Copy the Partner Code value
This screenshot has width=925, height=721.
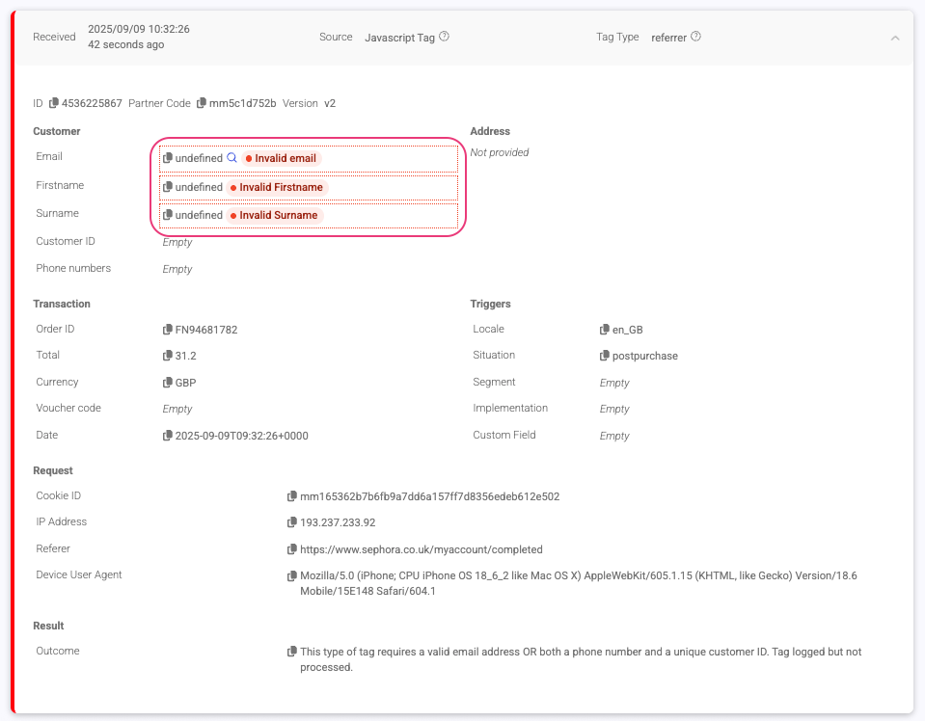coord(202,103)
